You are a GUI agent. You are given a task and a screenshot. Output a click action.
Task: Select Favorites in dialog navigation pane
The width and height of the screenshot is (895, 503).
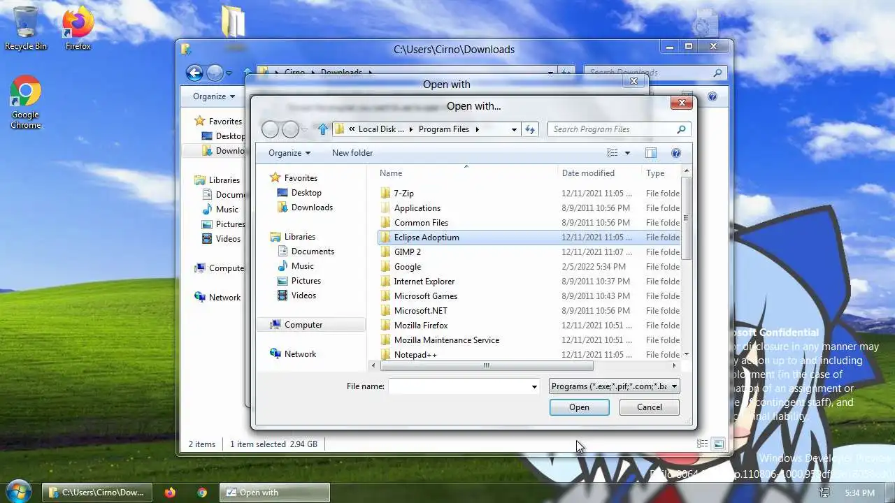(301, 178)
